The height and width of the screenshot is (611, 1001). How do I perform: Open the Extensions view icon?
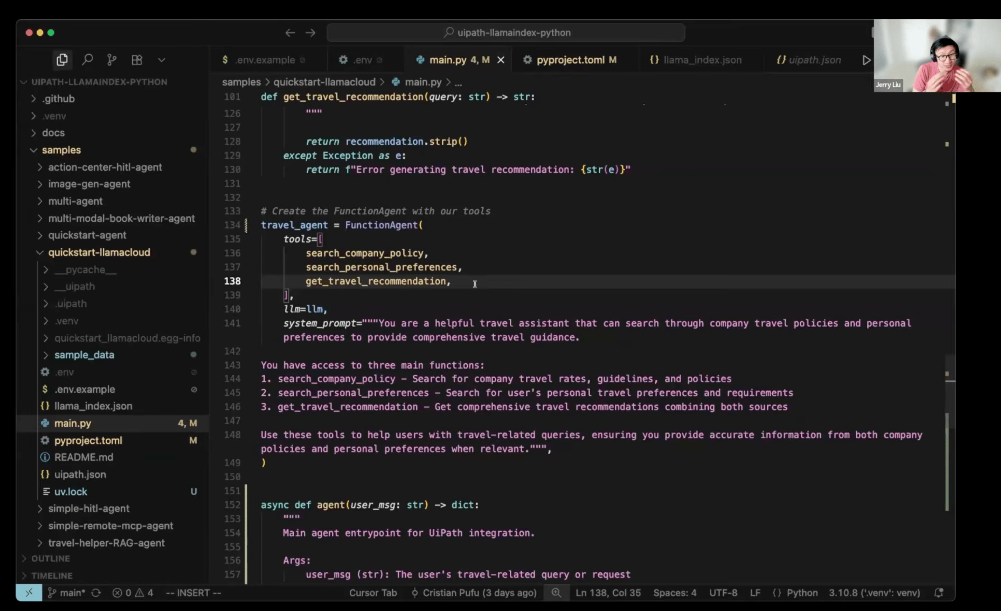pyautogui.click(x=137, y=60)
